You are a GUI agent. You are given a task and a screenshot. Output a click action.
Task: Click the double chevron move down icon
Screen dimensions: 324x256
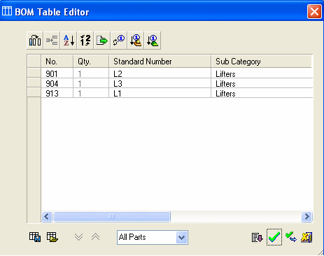pyautogui.click(x=78, y=237)
